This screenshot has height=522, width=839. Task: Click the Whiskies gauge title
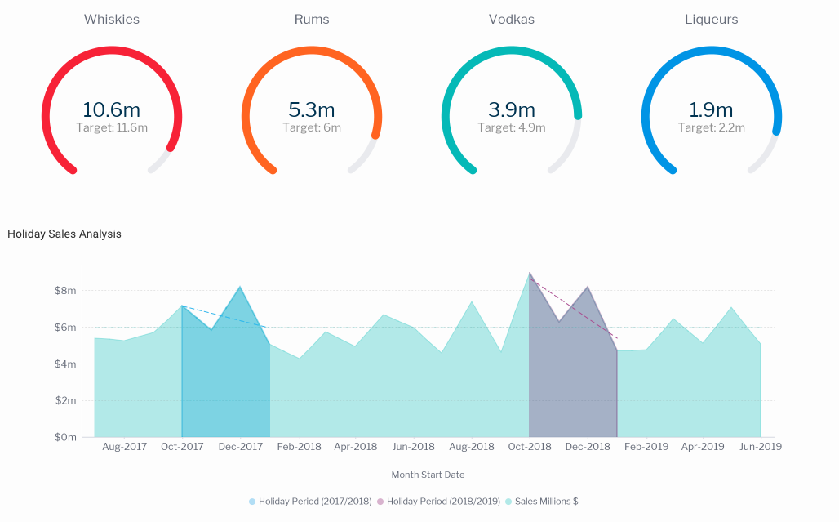tap(112, 19)
